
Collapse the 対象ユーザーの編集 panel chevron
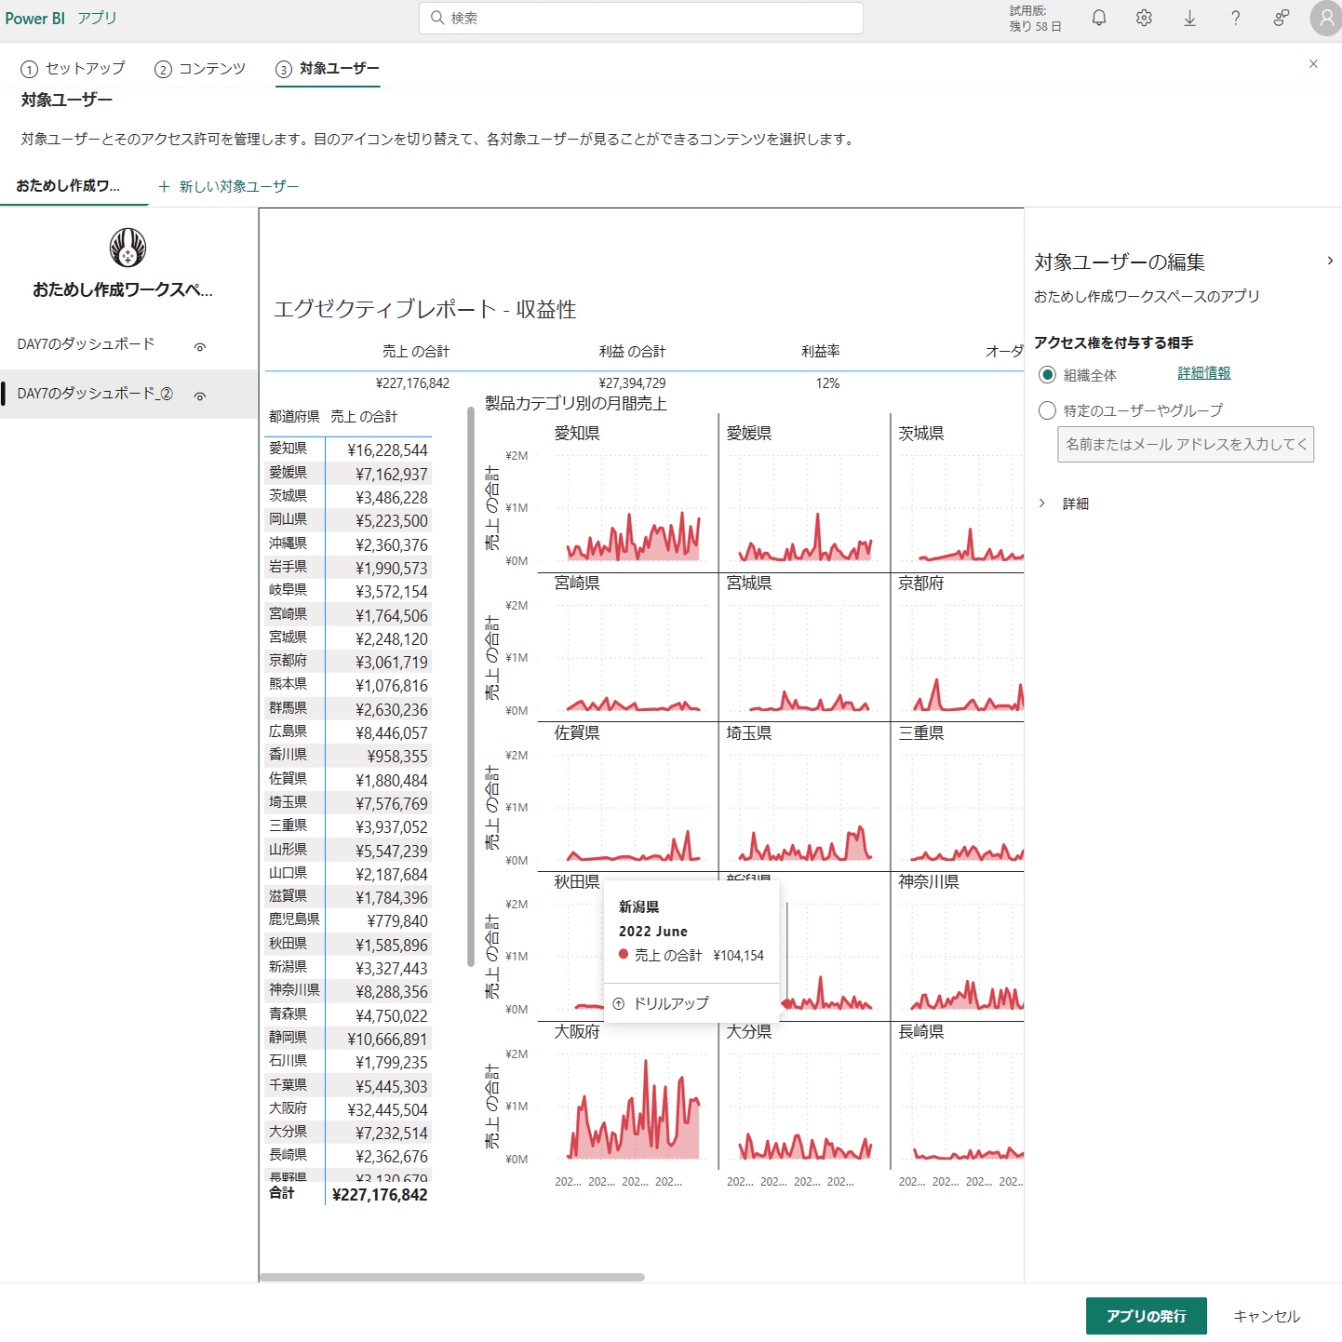(1330, 261)
